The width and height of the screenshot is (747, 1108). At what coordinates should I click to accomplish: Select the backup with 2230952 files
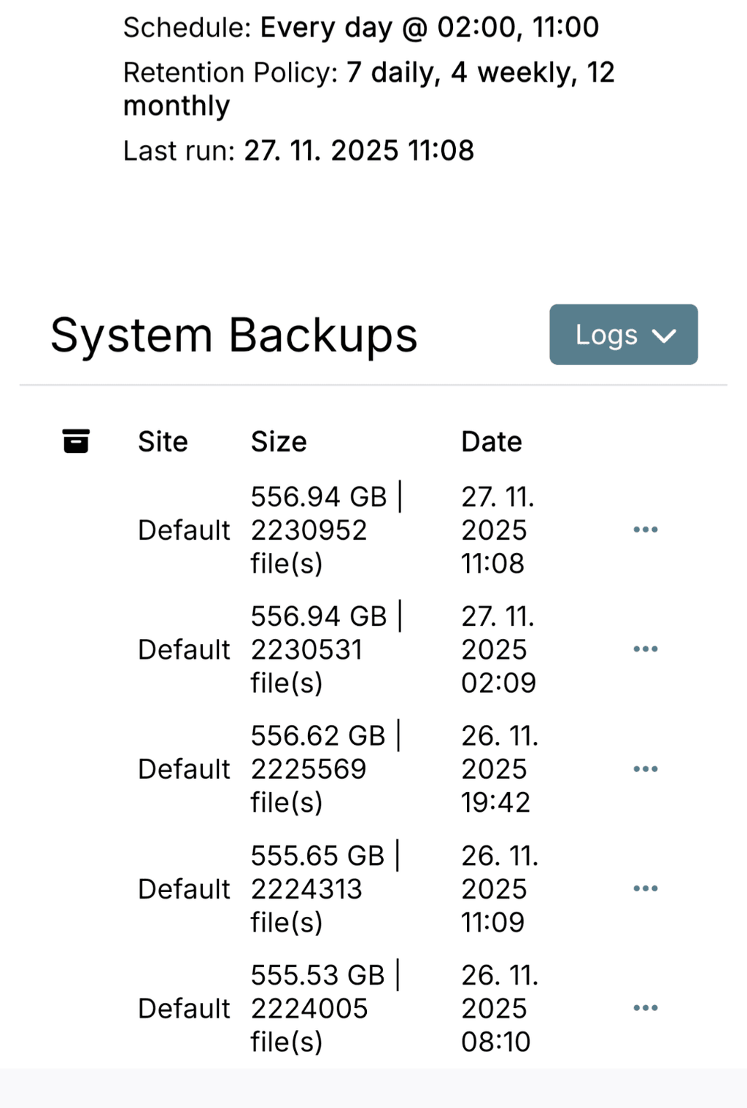[x=309, y=530]
